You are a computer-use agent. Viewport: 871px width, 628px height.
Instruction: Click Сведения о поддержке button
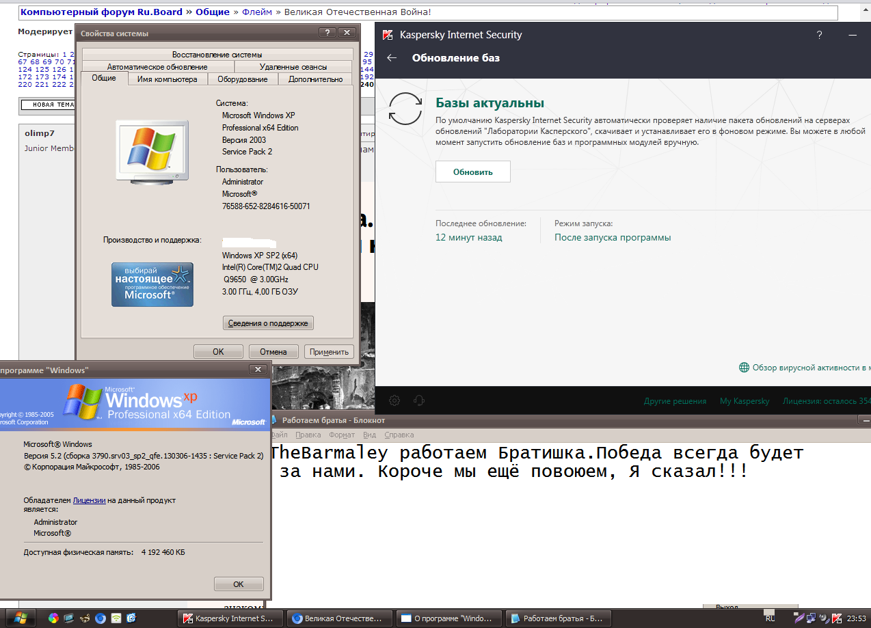pyautogui.click(x=268, y=323)
